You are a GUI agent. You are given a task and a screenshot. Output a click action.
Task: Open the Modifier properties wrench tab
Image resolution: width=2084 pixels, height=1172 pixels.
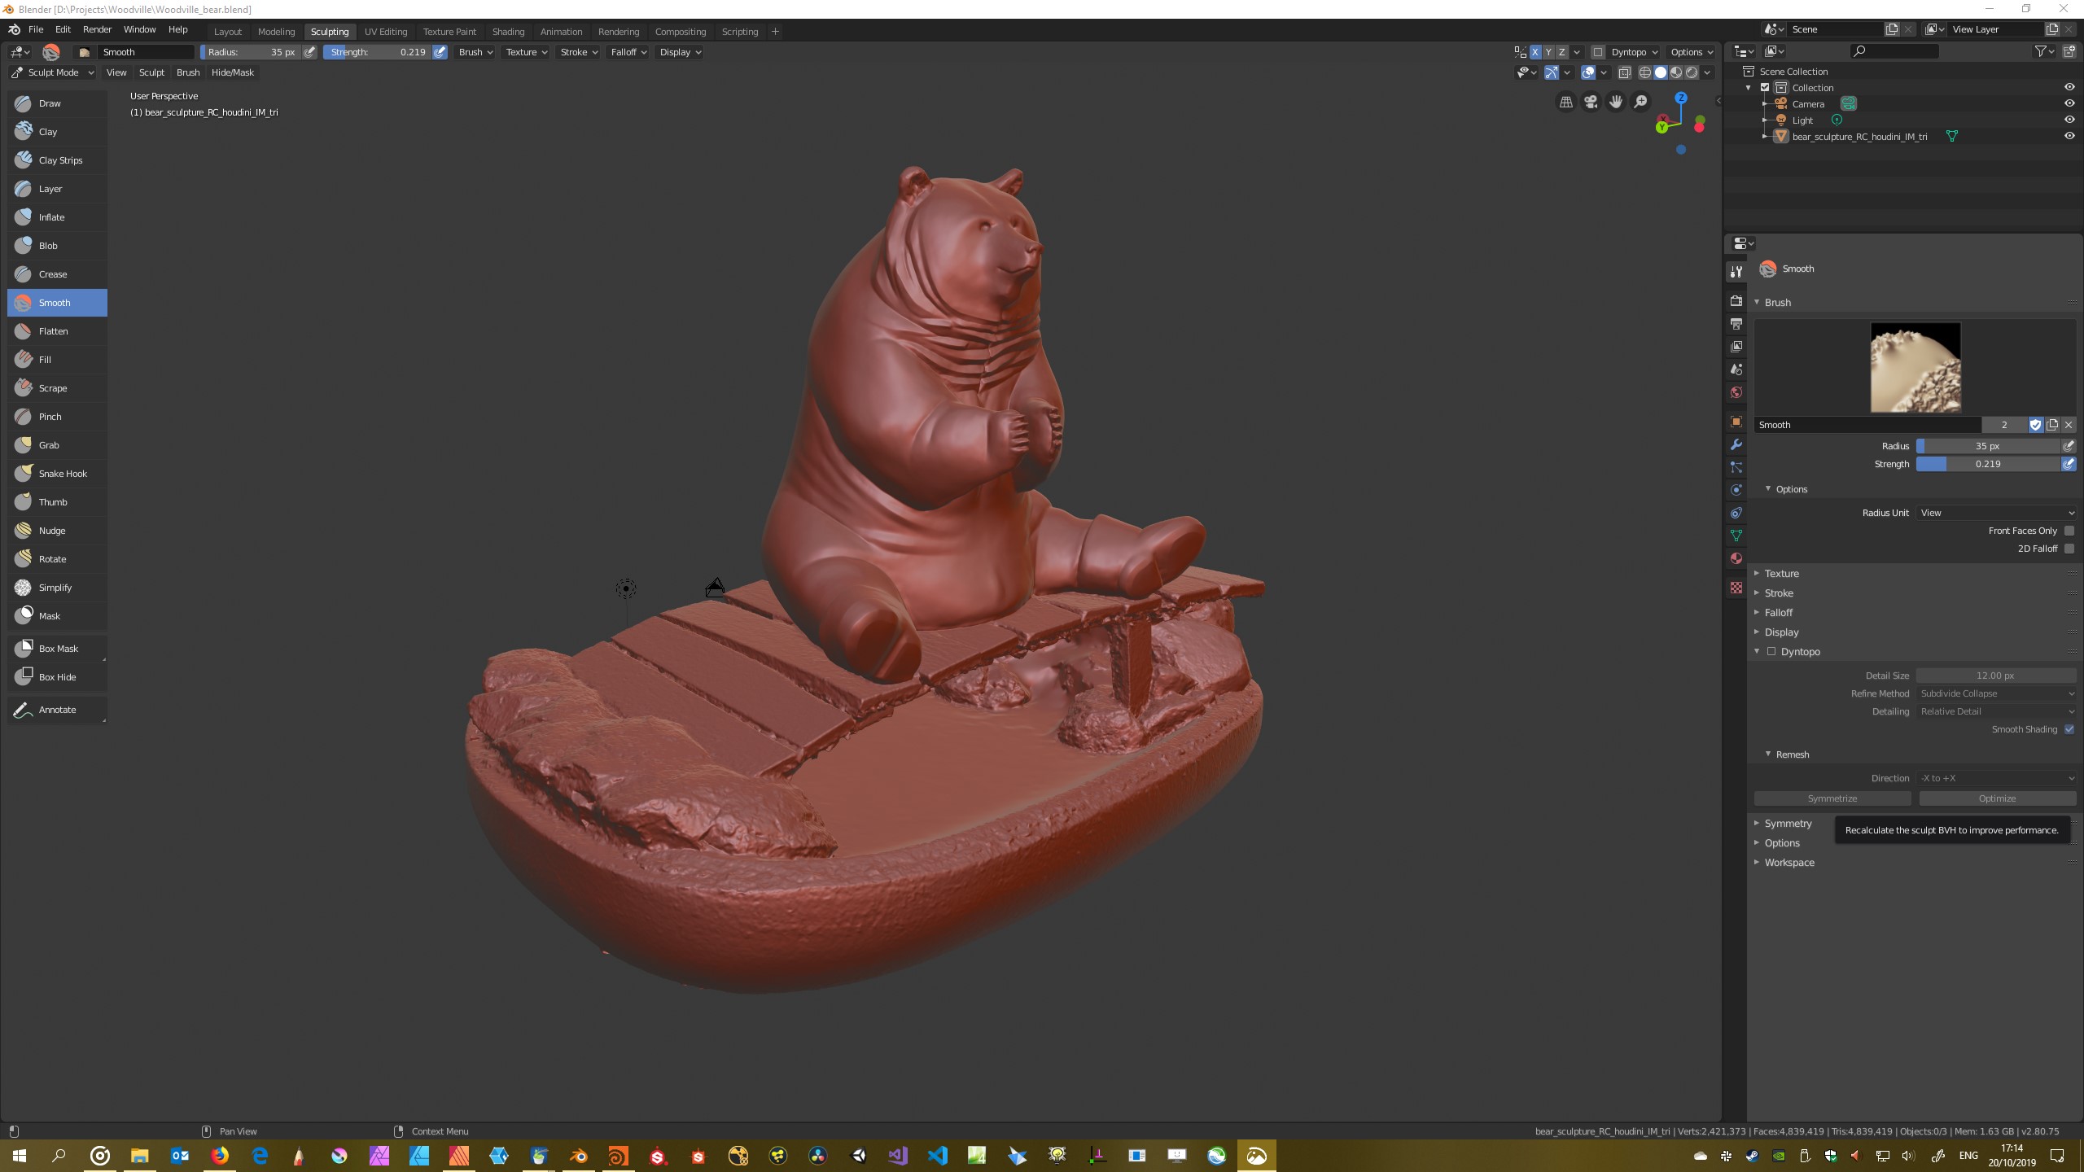[x=1736, y=444]
